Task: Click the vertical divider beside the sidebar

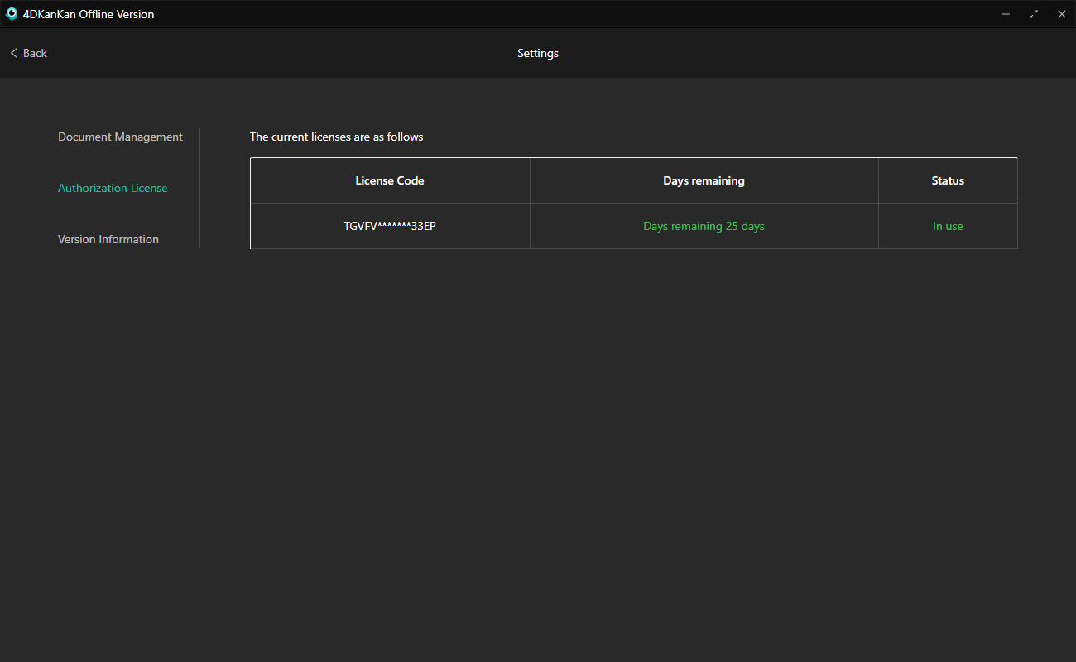Action: [x=199, y=188]
